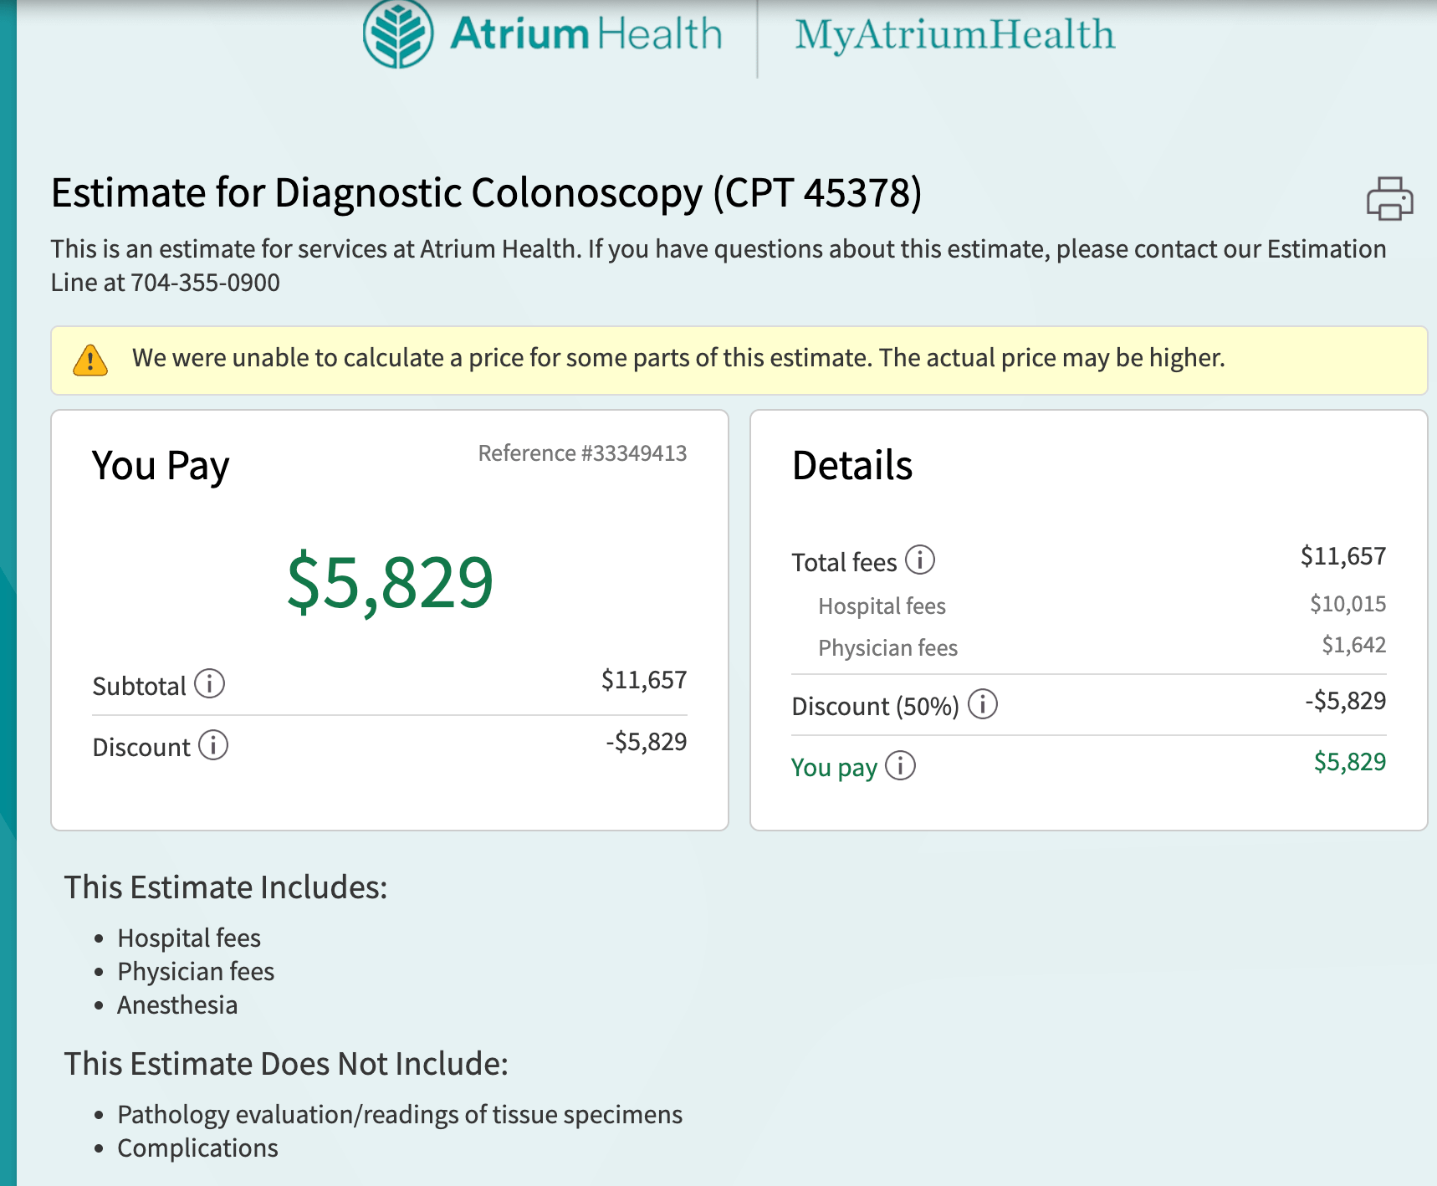The width and height of the screenshot is (1437, 1186).
Task: Click the yellow warning triangle icon
Action: click(x=90, y=360)
